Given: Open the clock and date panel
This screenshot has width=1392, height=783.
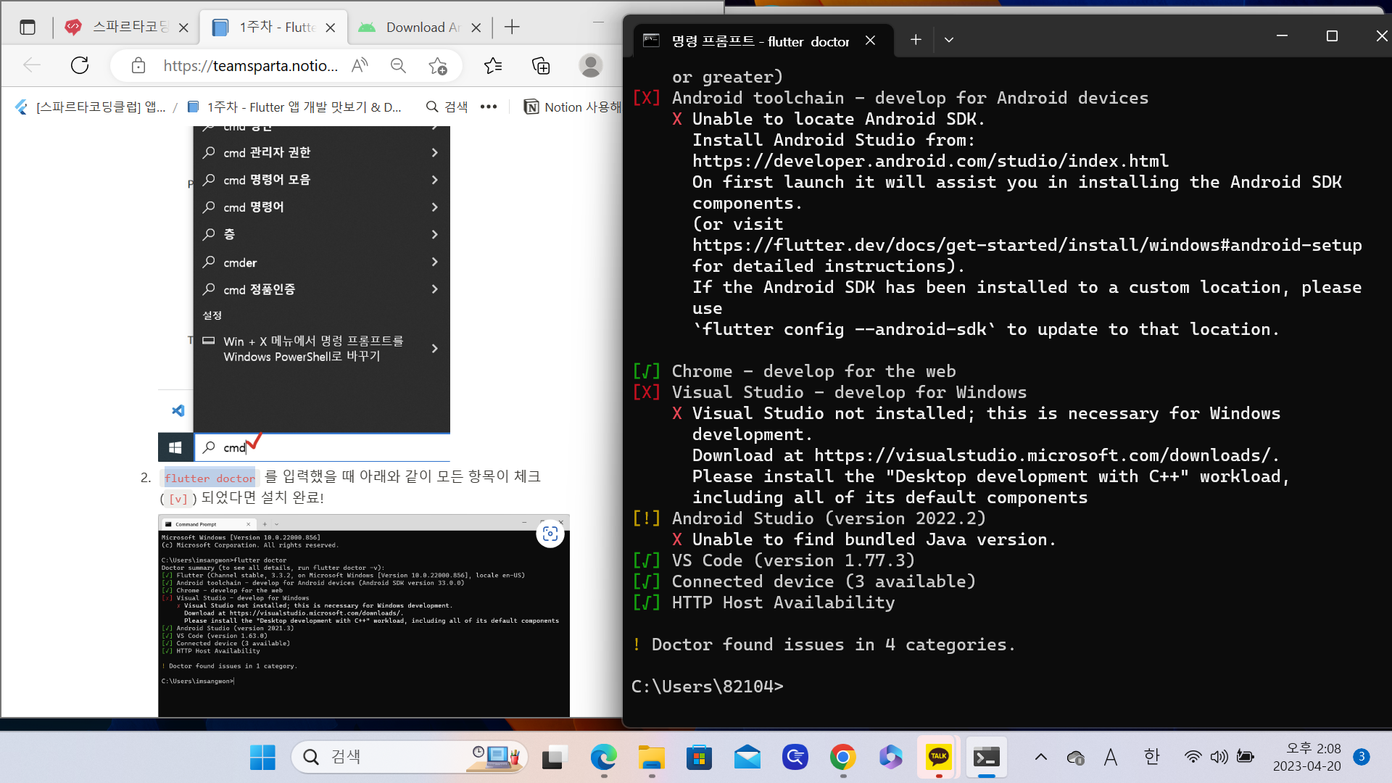Looking at the screenshot, I should pyautogui.click(x=1306, y=758).
